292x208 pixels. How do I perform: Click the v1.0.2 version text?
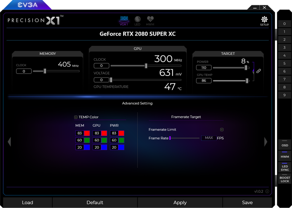pyautogui.click(x=259, y=191)
